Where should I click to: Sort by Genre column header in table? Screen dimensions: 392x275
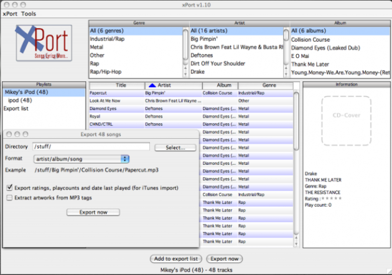(x=266, y=85)
